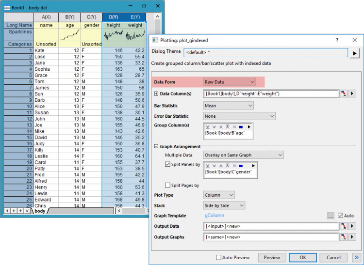This screenshot has height=265, width=364.
Task: Move to bottom icon in Group Column(s)
Action: coord(208,127)
